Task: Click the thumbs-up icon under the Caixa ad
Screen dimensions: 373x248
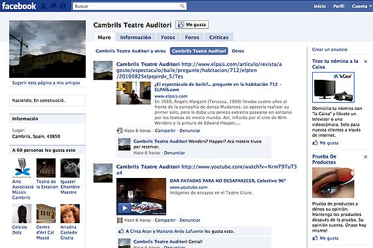Action: pyautogui.click(x=315, y=143)
